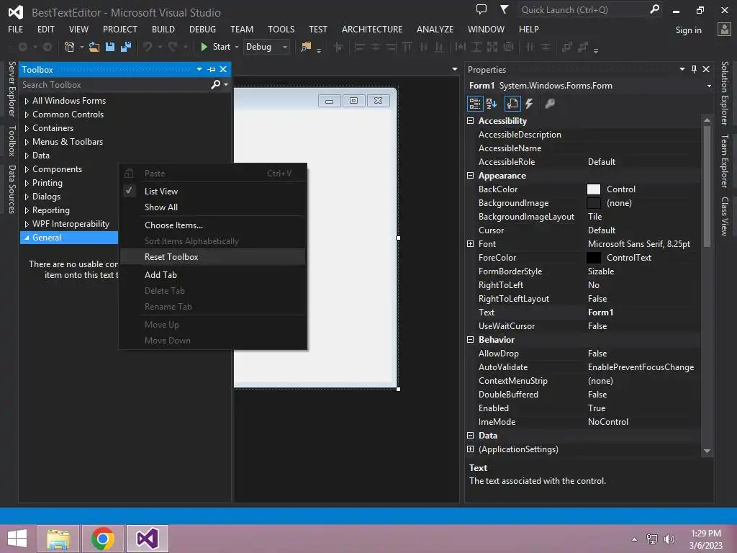Click the Windows Start button

[x=17, y=539]
